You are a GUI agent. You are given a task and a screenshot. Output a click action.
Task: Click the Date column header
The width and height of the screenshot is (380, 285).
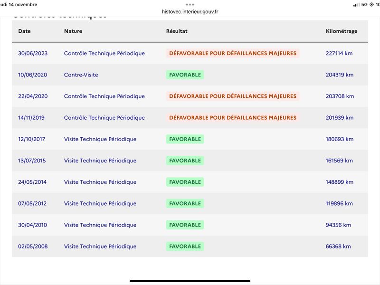25,31
